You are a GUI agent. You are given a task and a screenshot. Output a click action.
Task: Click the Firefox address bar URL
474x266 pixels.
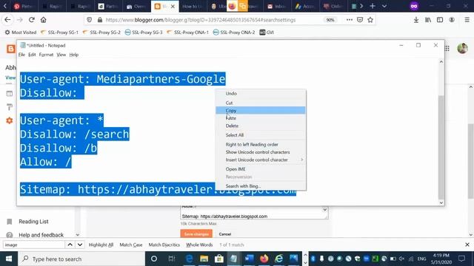coord(201,20)
